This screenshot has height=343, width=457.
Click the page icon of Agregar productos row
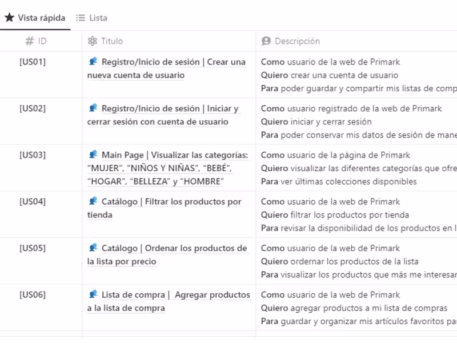(x=93, y=294)
